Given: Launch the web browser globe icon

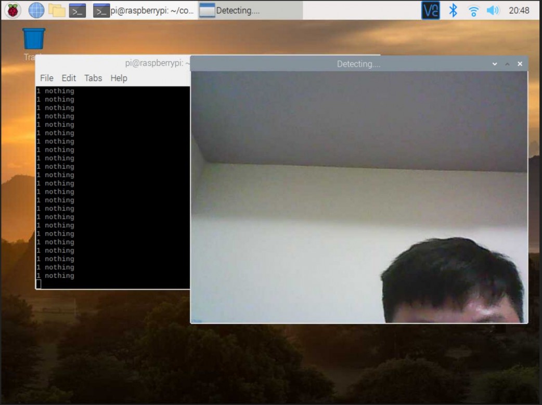Looking at the screenshot, I should pyautogui.click(x=36, y=10).
